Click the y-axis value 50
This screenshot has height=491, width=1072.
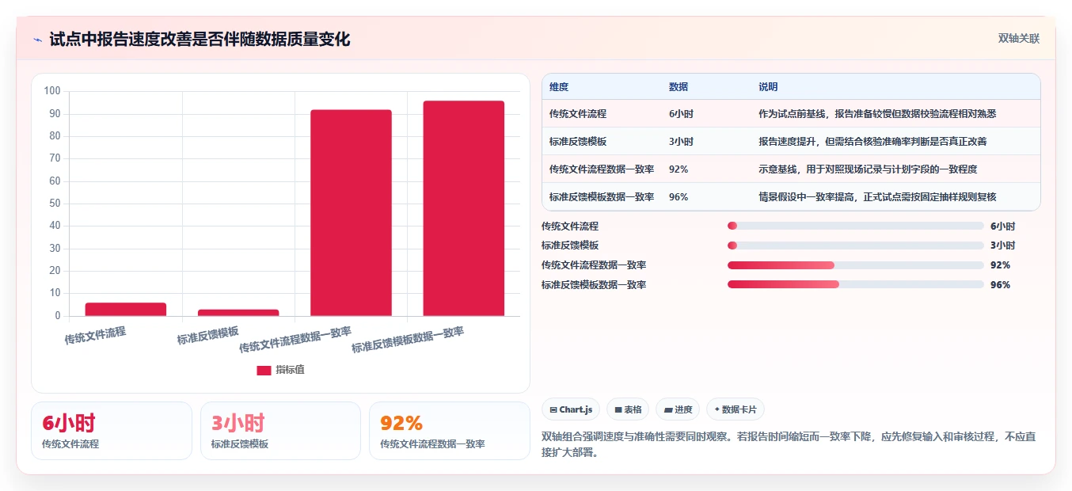tap(55, 204)
